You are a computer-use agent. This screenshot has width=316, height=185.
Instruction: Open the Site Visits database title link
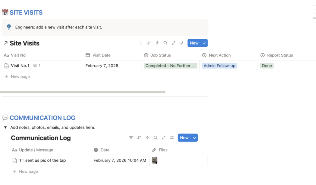pyautogui.click(x=25, y=43)
